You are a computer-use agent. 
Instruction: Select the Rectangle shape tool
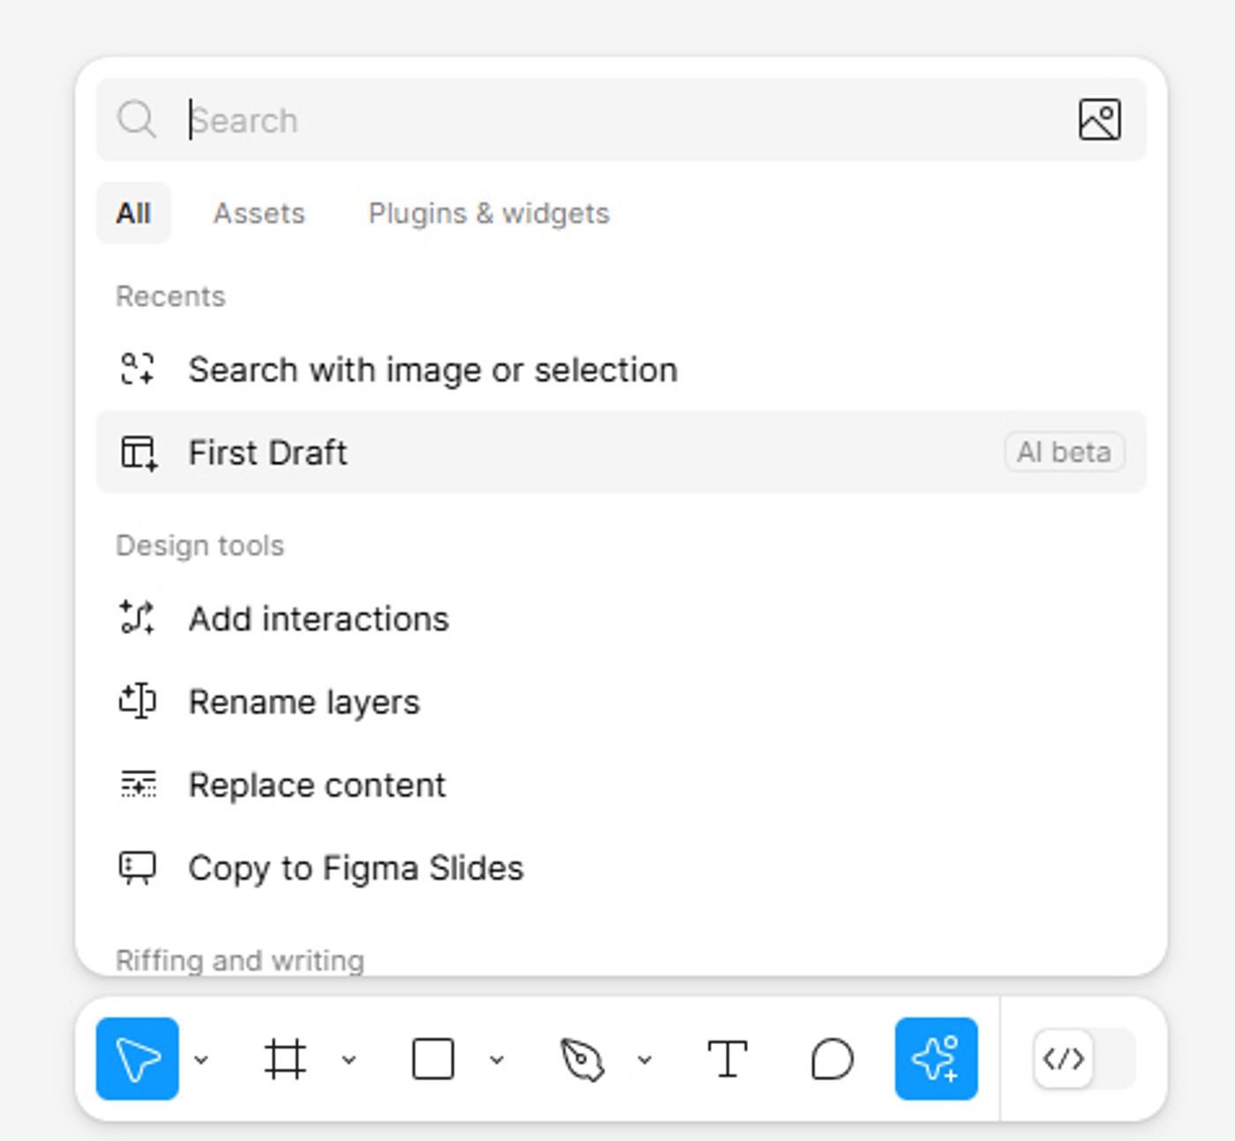click(x=433, y=1059)
